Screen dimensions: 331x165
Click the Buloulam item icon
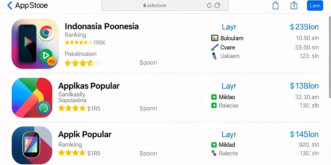point(214,38)
